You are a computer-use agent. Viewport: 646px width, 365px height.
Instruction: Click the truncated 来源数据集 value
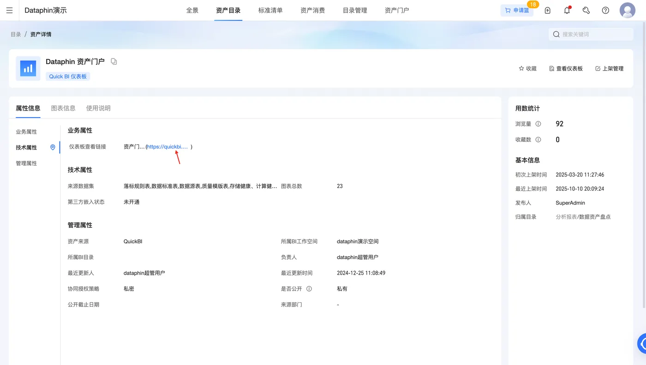click(200, 186)
